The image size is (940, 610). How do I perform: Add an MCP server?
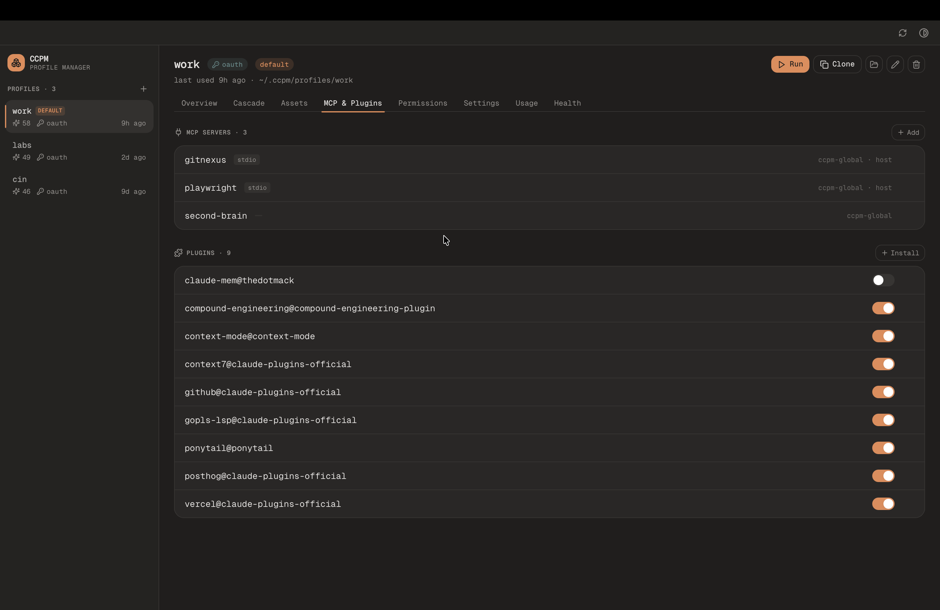(x=908, y=133)
